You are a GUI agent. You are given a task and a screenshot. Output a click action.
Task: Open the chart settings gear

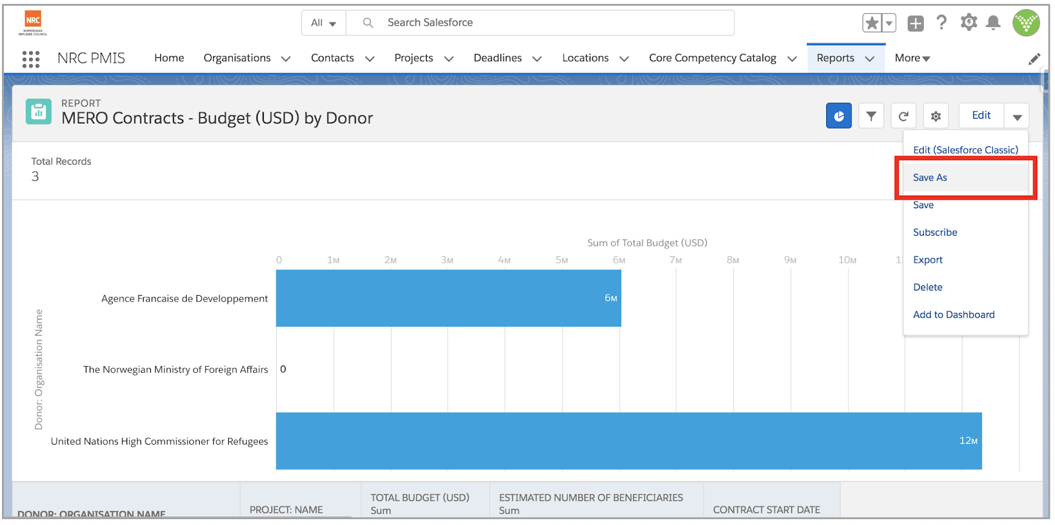point(936,116)
